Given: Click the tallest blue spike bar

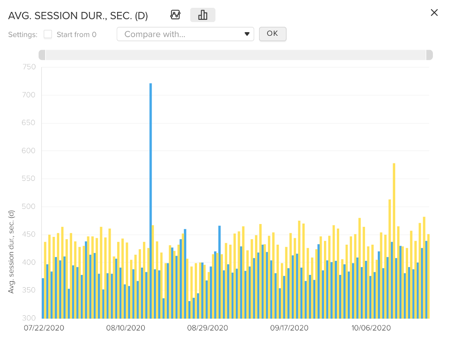Looking at the screenshot, I should pyautogui.click(x=151, y=201).
